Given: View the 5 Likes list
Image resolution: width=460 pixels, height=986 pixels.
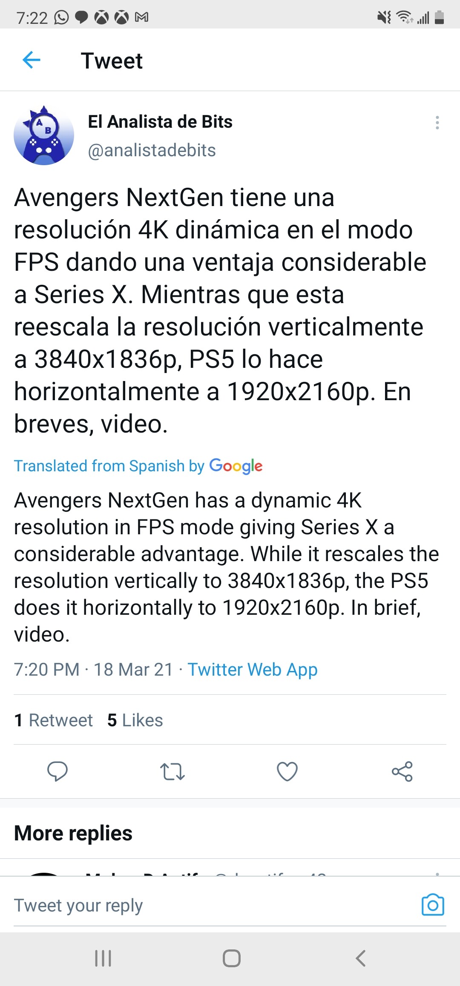Looking at the screenshot, I should pos(135,720).
